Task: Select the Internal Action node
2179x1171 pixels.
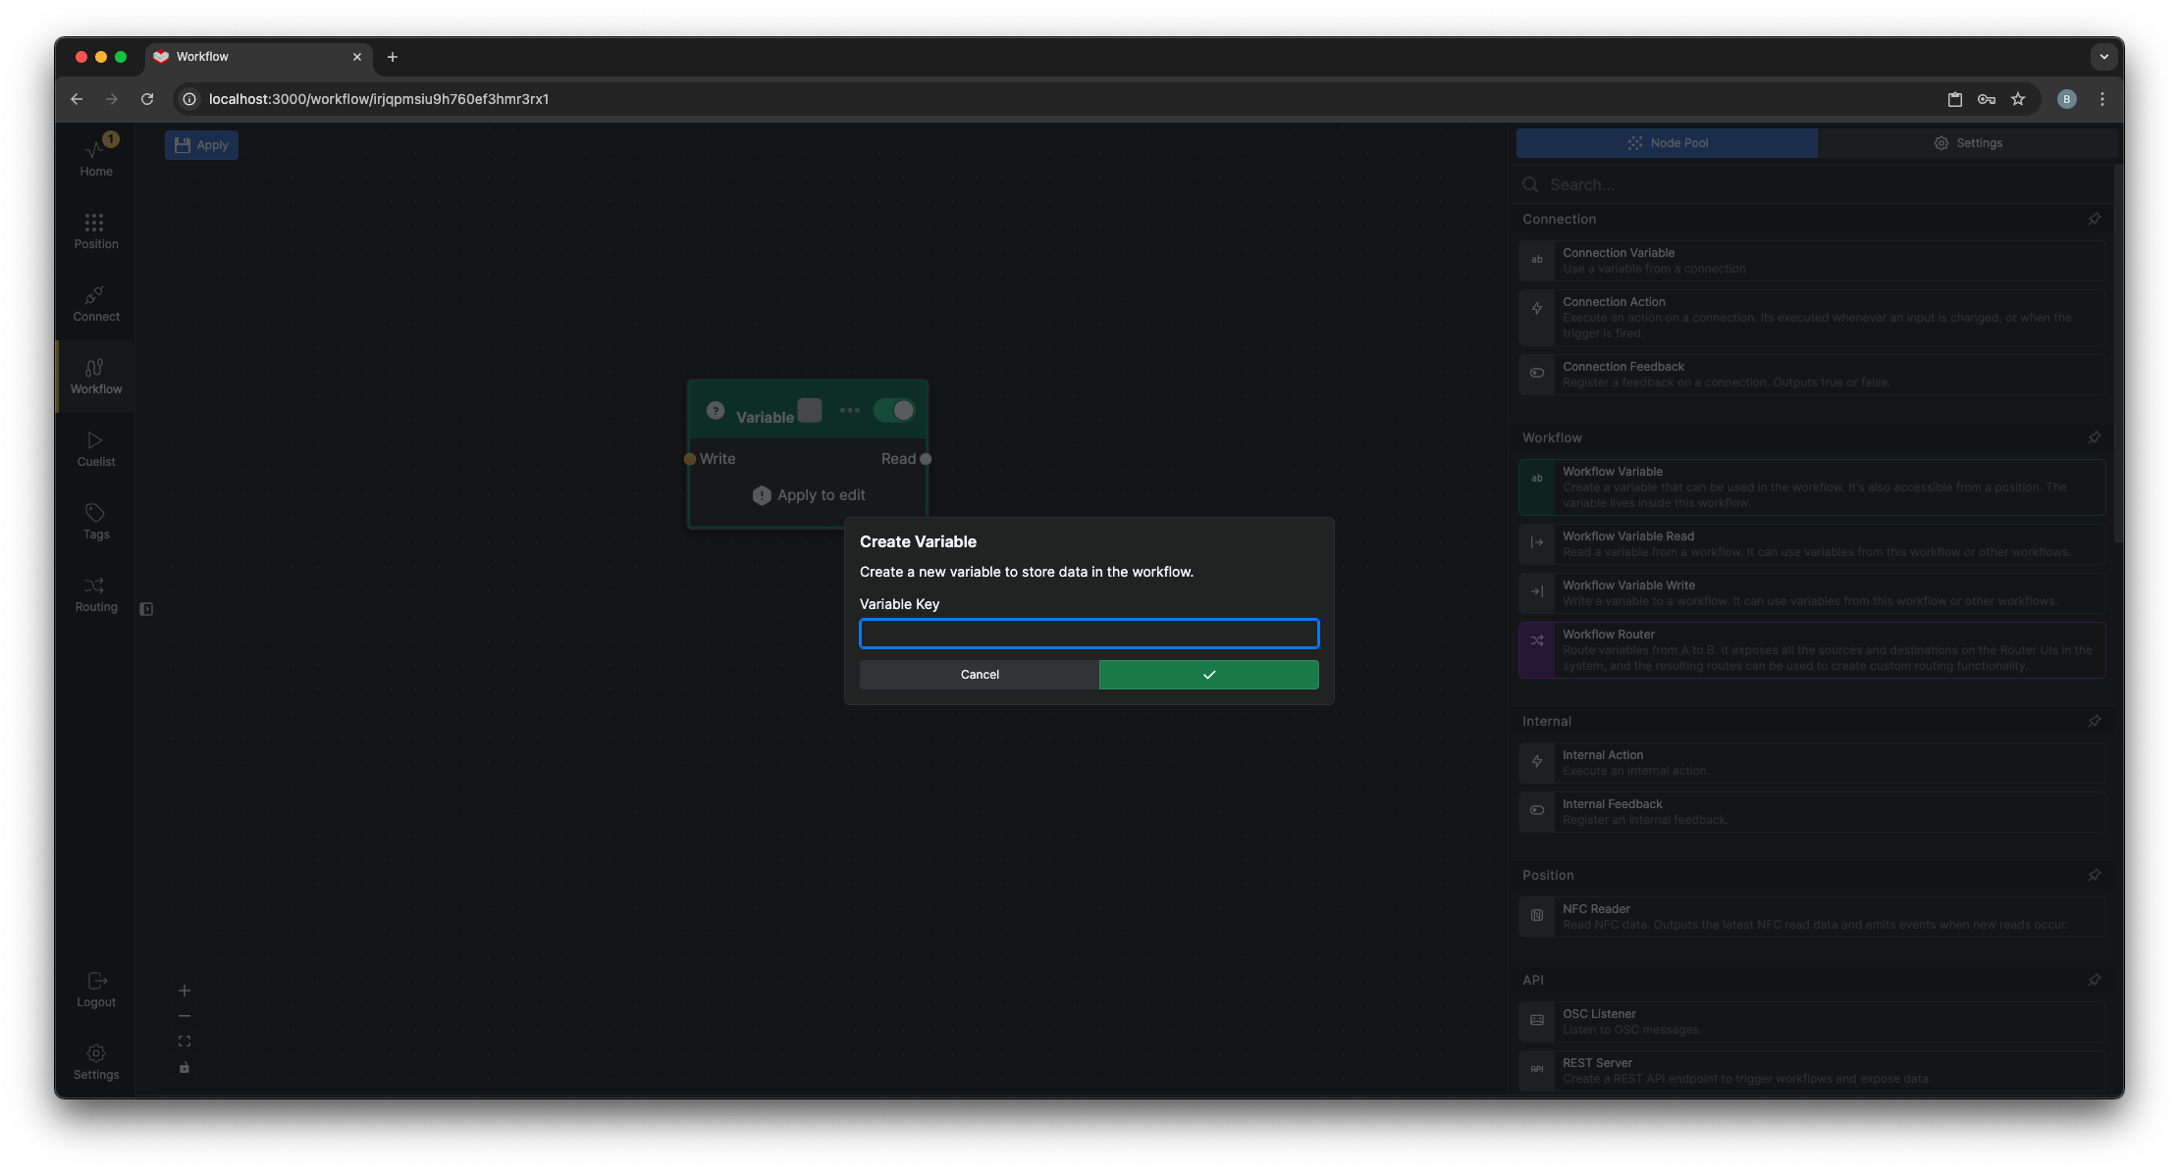Action: click(1812, 763)
